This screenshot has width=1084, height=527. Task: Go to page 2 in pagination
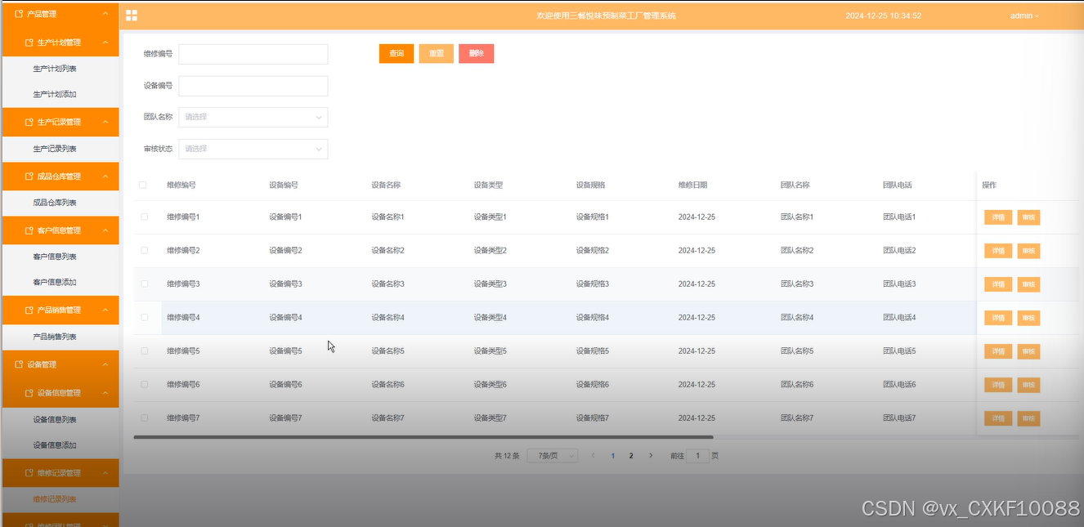(631, 456)
